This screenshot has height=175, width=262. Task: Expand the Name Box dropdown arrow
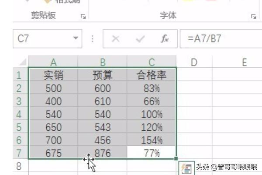[76, 39]
